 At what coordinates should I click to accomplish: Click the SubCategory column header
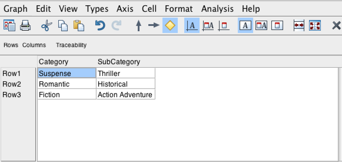pos(119,62)
